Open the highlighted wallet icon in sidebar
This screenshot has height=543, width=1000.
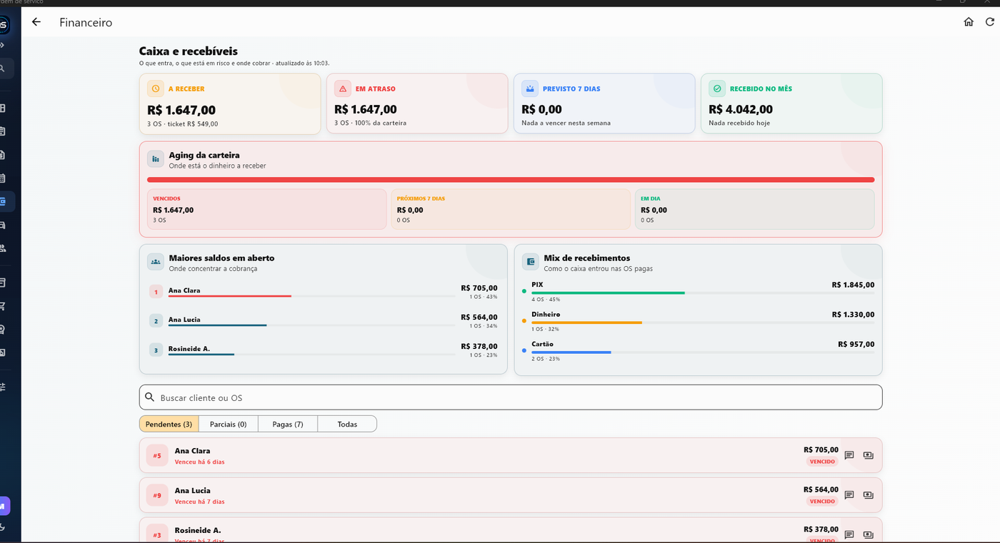(4, 202)
